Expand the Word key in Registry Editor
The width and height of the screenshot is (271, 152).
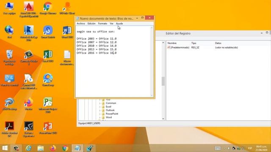point(100,117)
